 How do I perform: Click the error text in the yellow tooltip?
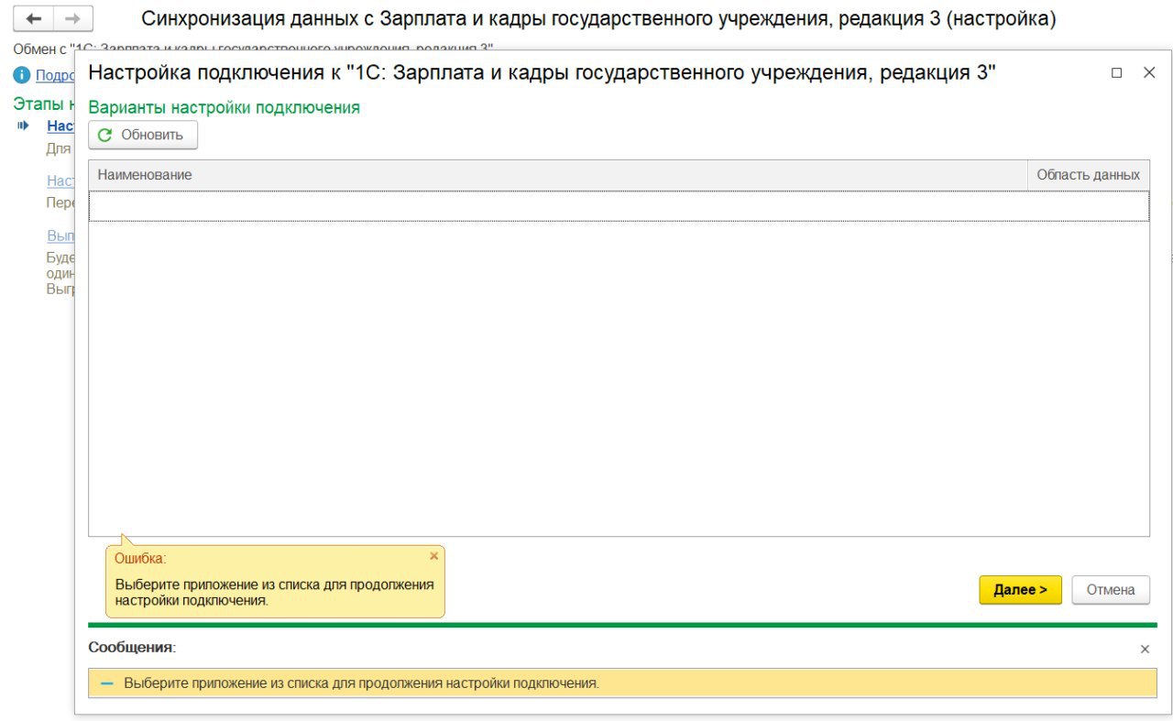275,593
